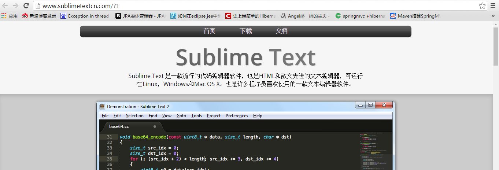This screenshot has height=170, width=499.
Task: Click the demo window red close button
Action: (x=384, y=105)
